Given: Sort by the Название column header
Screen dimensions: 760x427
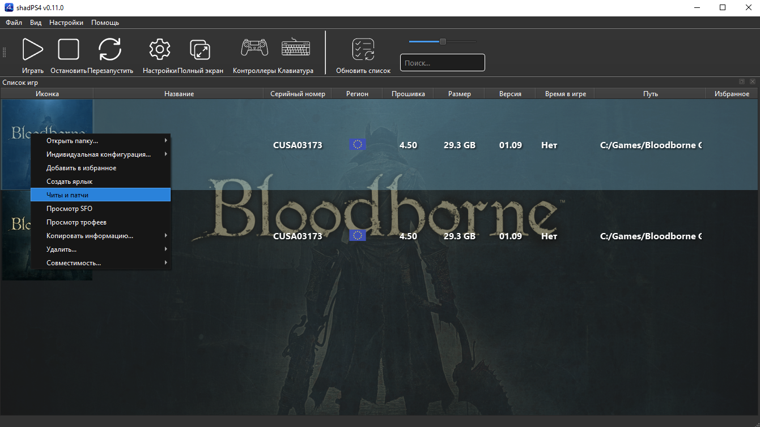Looking at the screenshot, I should 179,94.
